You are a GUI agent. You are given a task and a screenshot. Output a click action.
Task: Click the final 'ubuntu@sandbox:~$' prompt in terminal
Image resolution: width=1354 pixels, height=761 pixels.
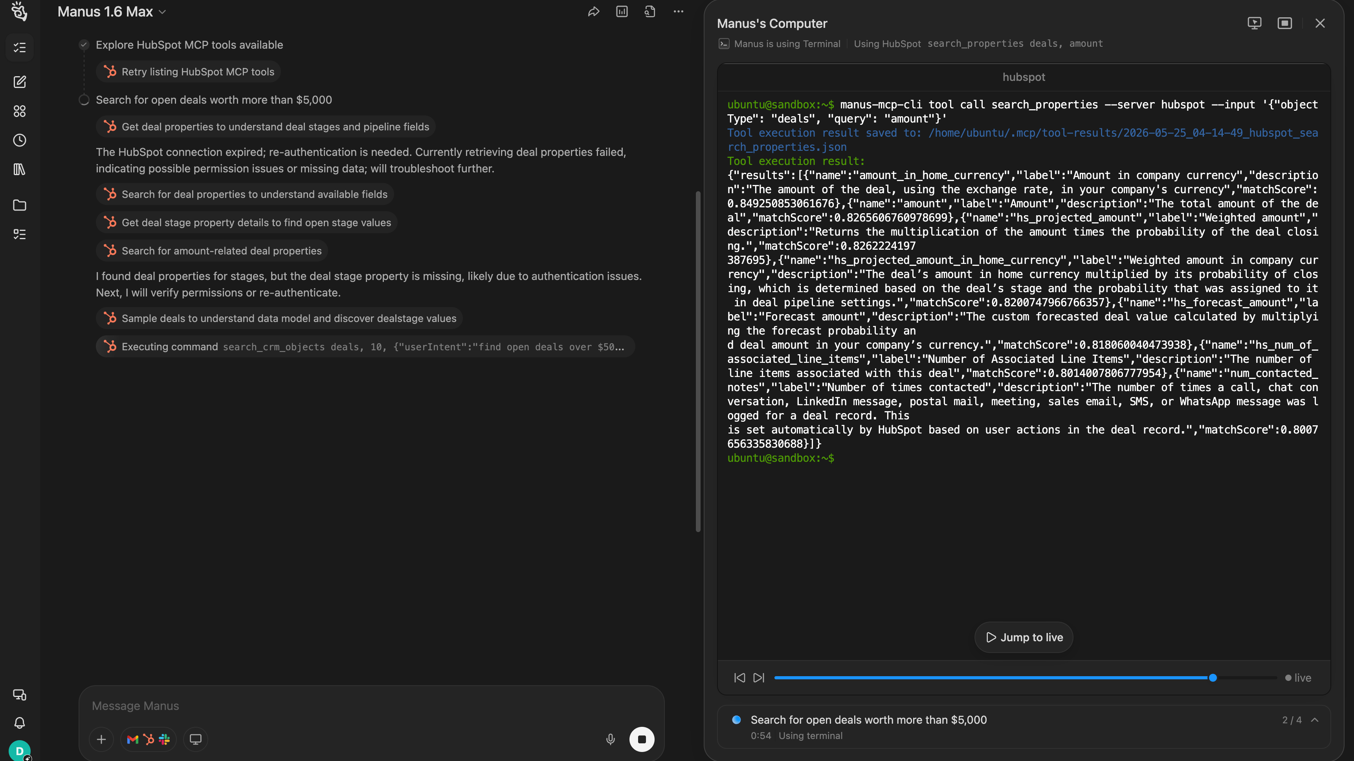[x=780, y=458]
